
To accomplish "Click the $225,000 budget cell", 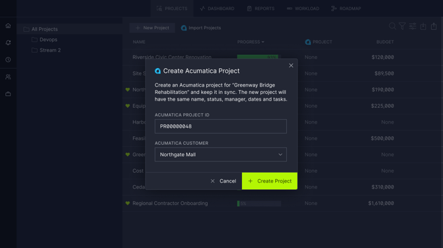I will 383,106.
